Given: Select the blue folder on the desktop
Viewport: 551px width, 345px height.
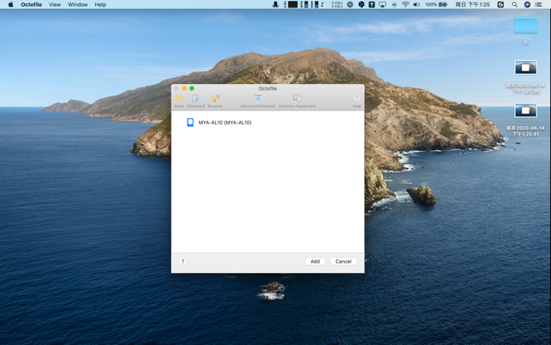Looking at the screenshot, I should [525, 25].
